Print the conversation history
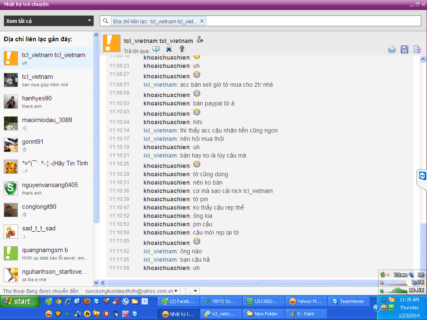 392,49
